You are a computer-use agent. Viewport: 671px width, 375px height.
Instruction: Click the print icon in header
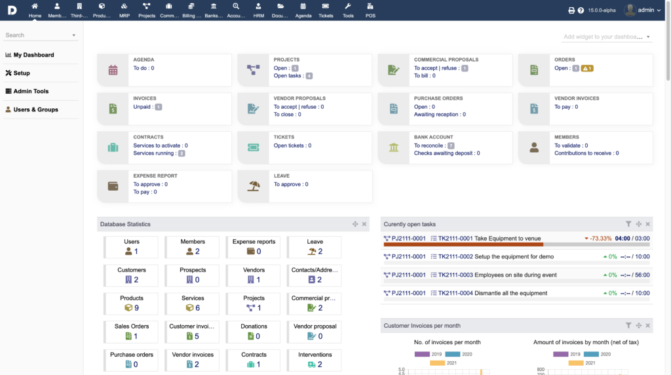pyautogui.click(x=571, y=10)
